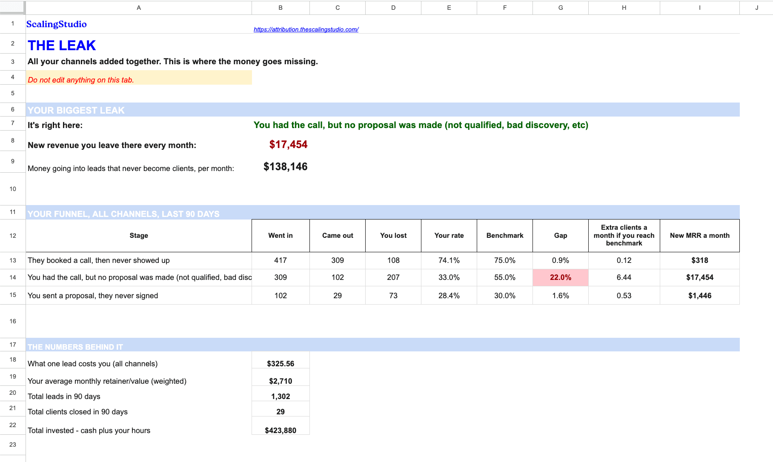
Task: Select the 1.6% gap cell
Action: pyautogui.click(x=561, y=295)
